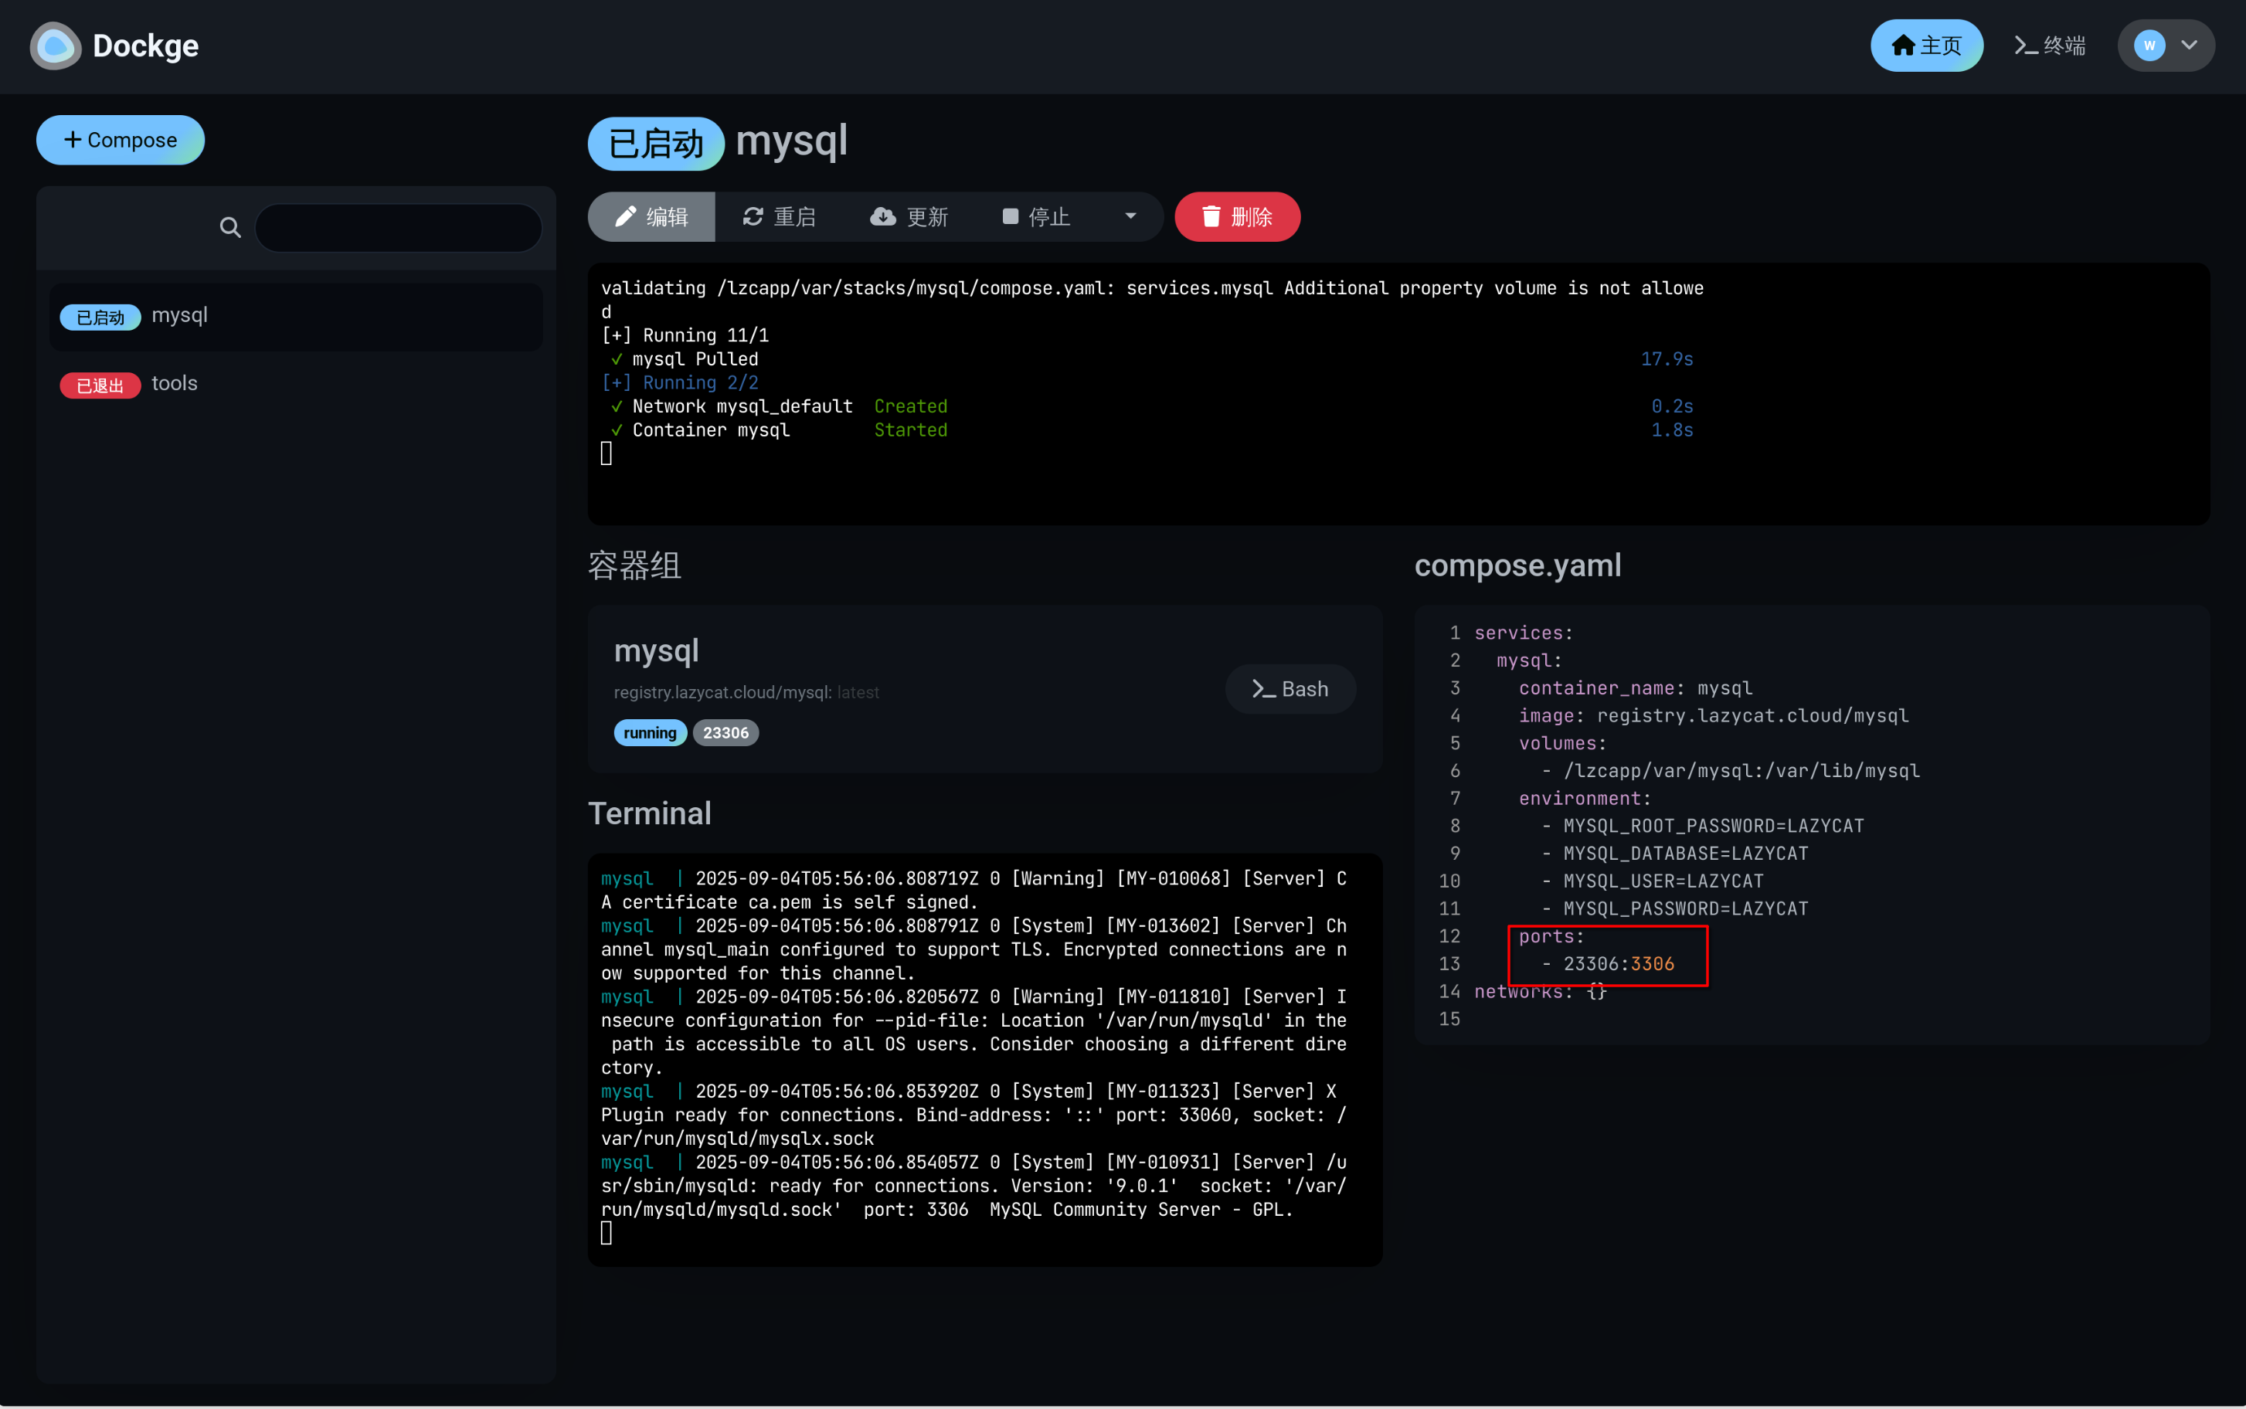Image resolution: width=2246 pixels, height=1409 pixels.
Task: Click the 已启动 badge beside mysql heading
Action: [x=655, y=144]
